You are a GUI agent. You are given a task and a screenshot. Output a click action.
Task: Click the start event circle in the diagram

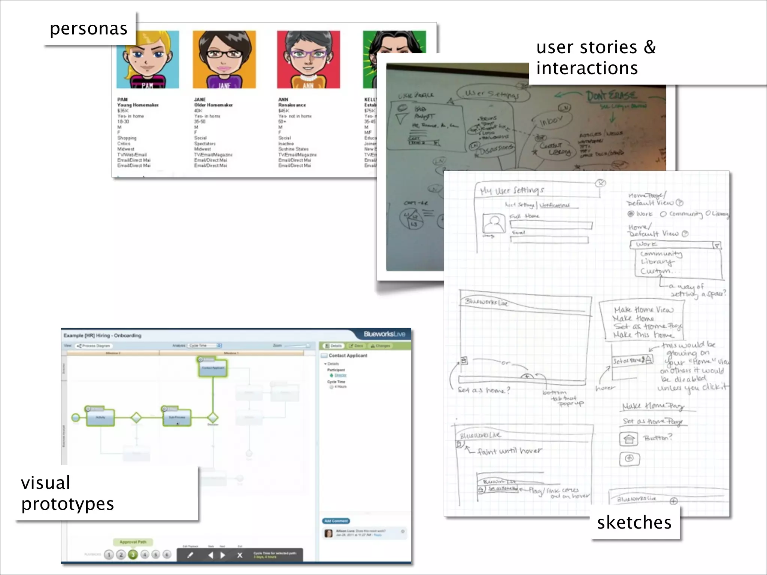(76, 417)
